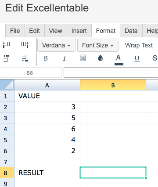Image resolution: width=158 pixels, height=187 pixels.
Task: Toggle underline formatting
Action: pos(137,58)
